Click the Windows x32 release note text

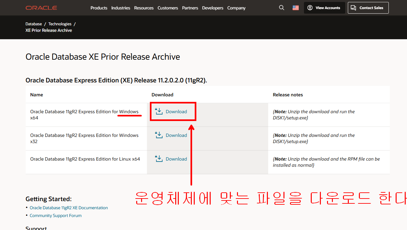click(x=314, y=138)
